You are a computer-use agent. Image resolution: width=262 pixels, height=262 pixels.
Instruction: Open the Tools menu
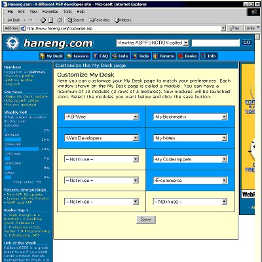coord(67,12)
